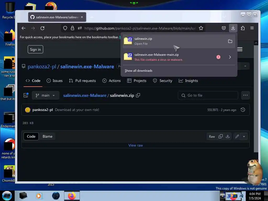Open the pankoza2-pl commit author link
The width and height of the screenshot is (268, 201).
pyautogui.click(x=43, y=110)
